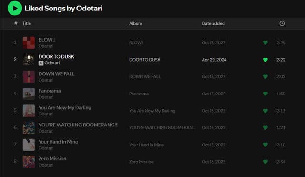Click the # column header
The image size is (305, 177).
pos(16,23)
